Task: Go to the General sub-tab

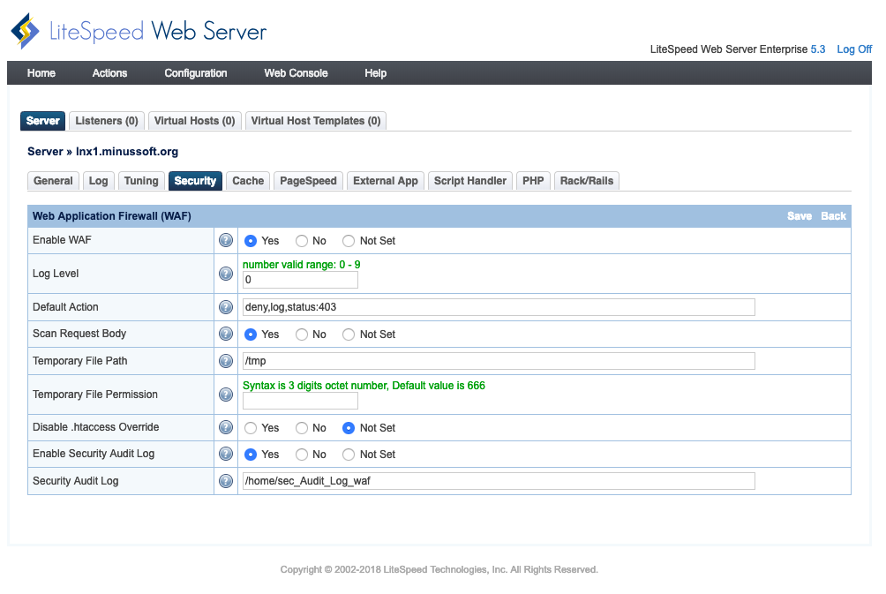Action: [x=53, y=181]
